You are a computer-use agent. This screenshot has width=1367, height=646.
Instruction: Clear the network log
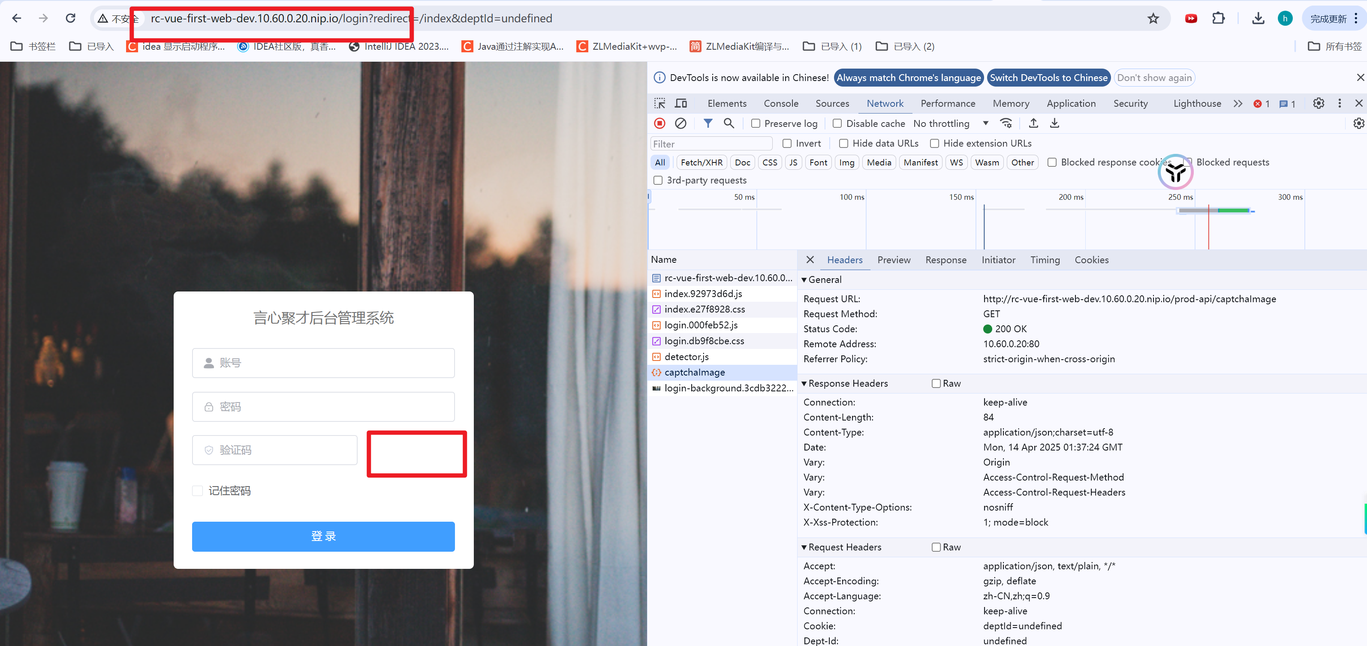pyautogui.click(x=680, y=123)
